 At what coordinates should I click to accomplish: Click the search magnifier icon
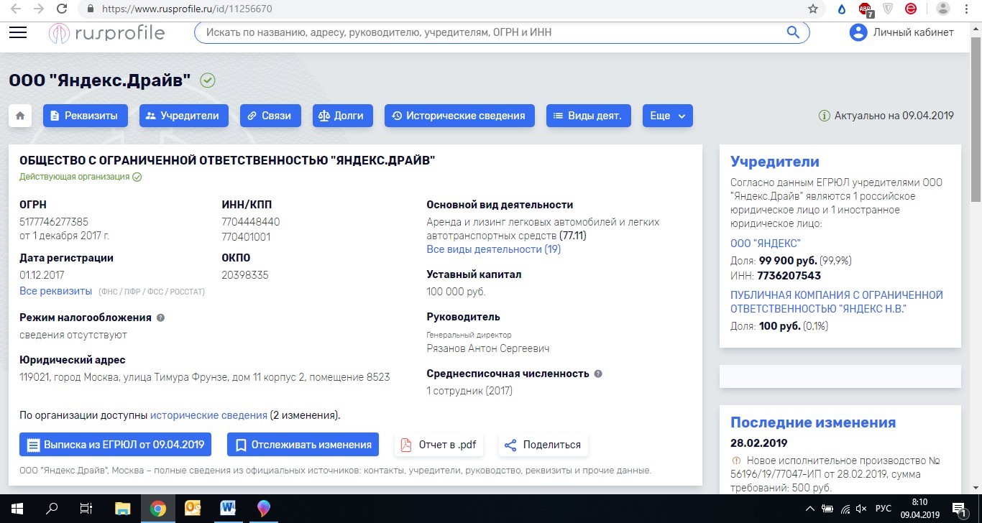click(793, 32)
